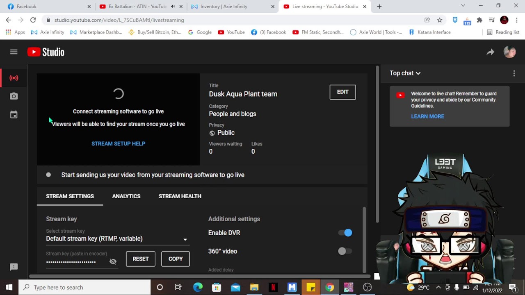
Task: Click the Share arrow icon in the Studio header
Action: (x=490, y=52)
